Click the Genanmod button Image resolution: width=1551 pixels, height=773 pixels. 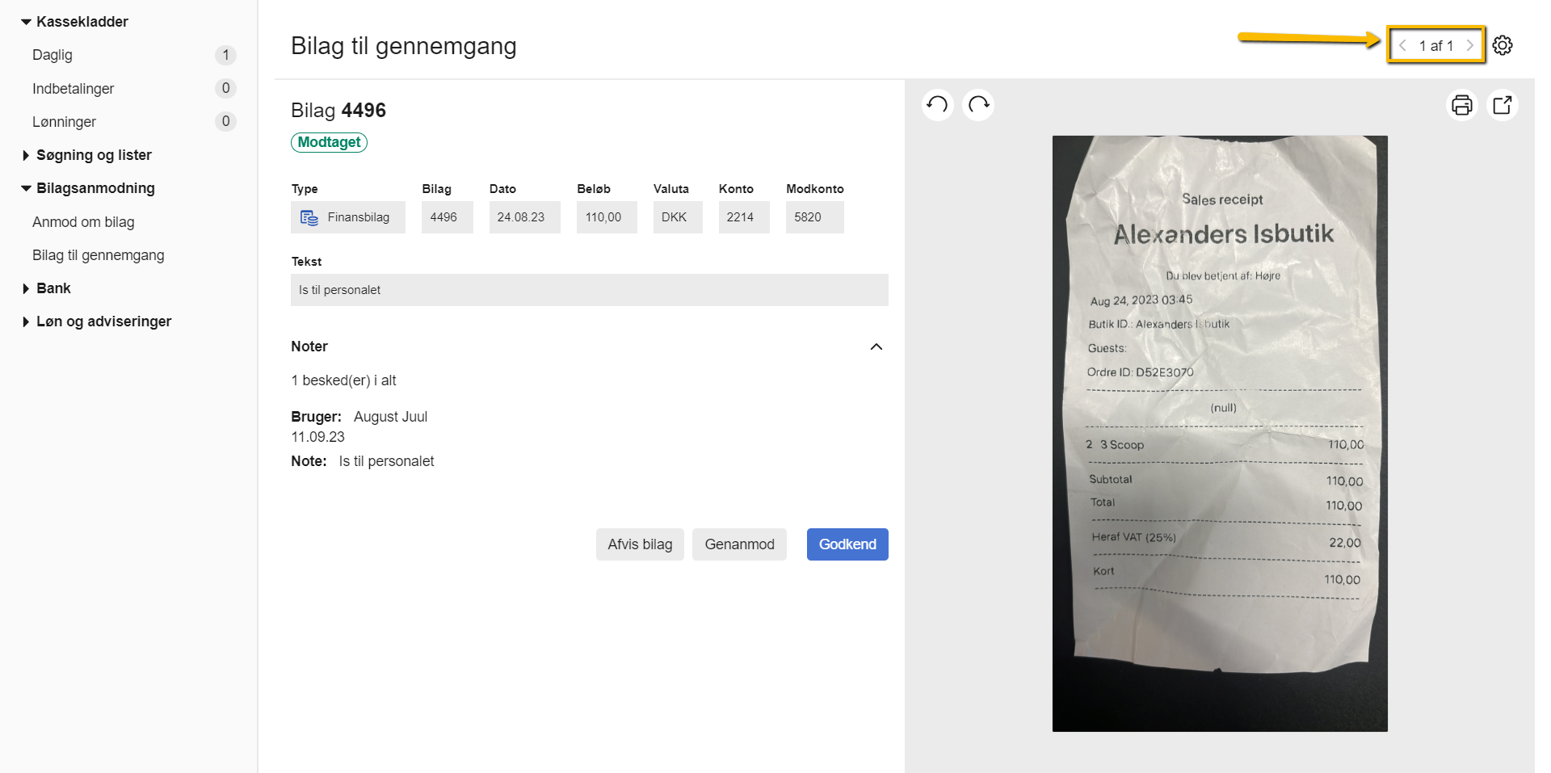[x=739, y=544]
